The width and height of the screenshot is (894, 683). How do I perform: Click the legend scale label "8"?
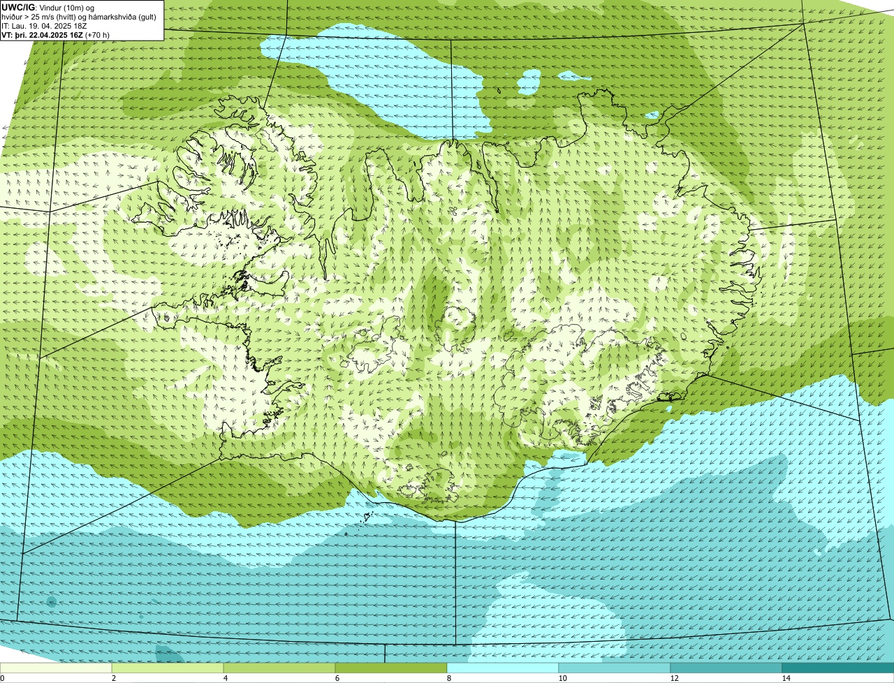click(448, 678)
